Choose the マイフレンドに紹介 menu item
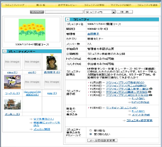 [x=121, y=5]
